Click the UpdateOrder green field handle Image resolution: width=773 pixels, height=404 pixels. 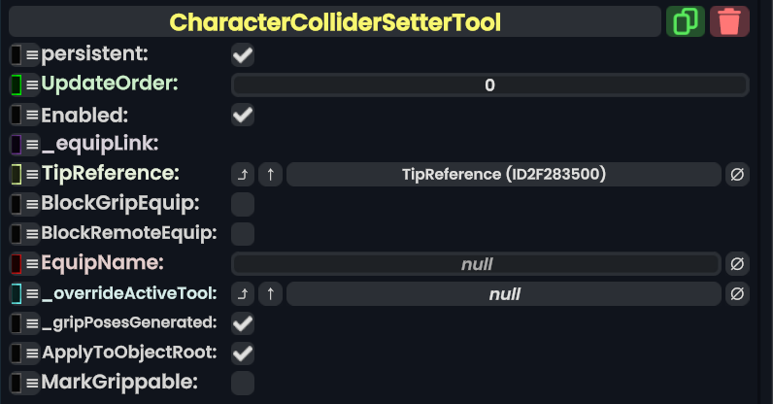17,85
